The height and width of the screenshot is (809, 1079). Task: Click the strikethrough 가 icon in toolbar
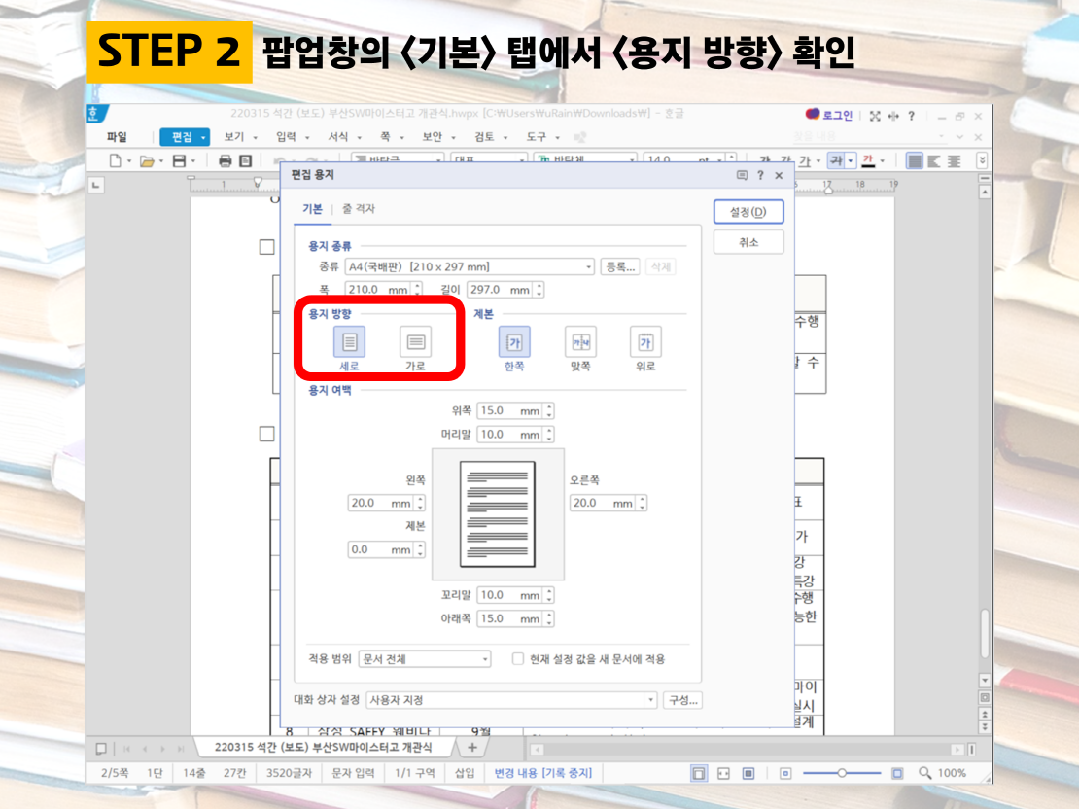[x=836, y=160]
